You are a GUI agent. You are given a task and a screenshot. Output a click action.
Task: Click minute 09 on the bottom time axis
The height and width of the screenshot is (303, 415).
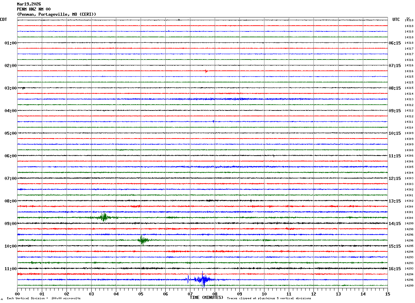point(239,294)
